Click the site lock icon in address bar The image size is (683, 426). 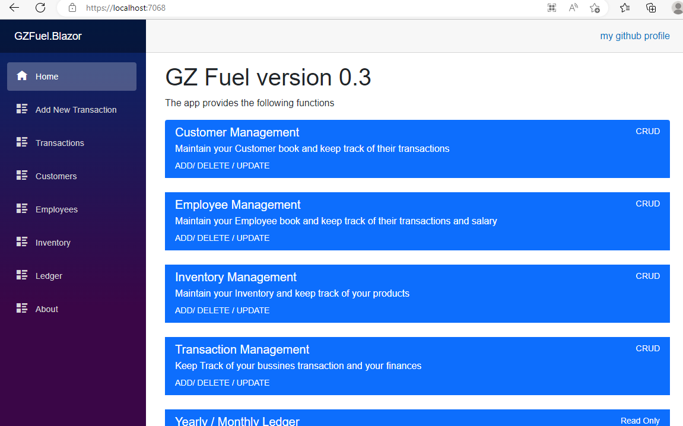pyautogui.click(x=72, y=7)
